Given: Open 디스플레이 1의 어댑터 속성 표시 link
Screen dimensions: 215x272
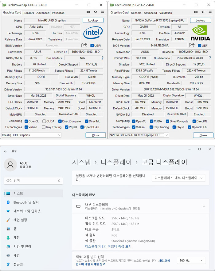Looking at the screenshot, I should point(108,246).
